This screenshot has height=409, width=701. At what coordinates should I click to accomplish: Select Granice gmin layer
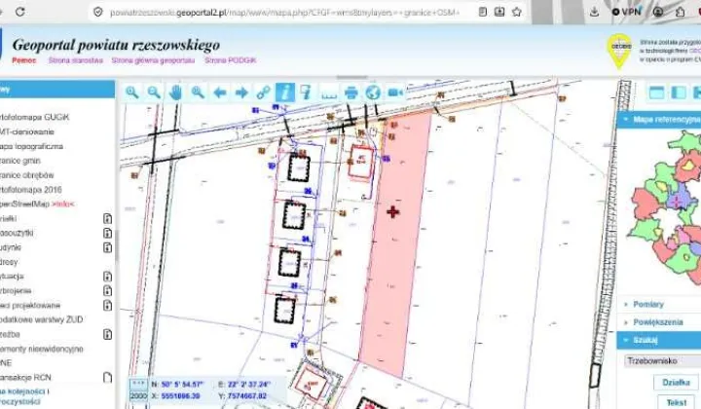[x=20, y=161]
